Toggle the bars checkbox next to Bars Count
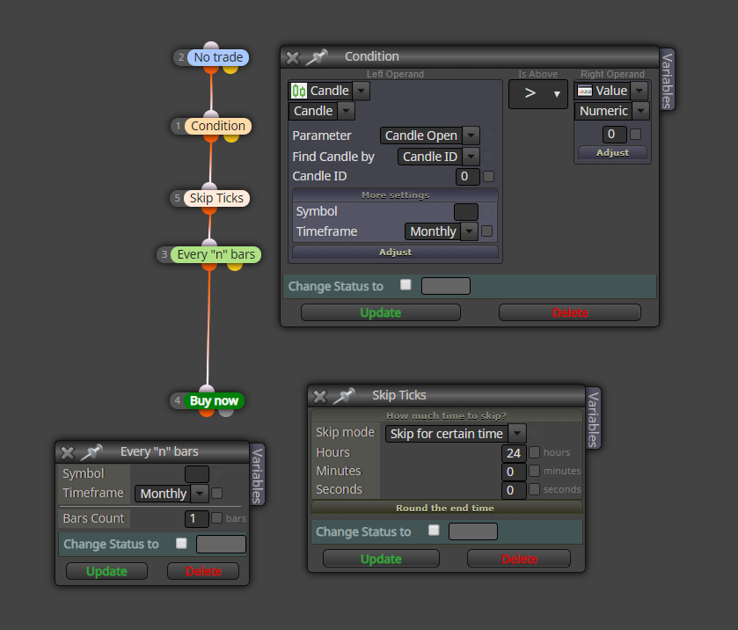738x630 pixels. (217, 518)
